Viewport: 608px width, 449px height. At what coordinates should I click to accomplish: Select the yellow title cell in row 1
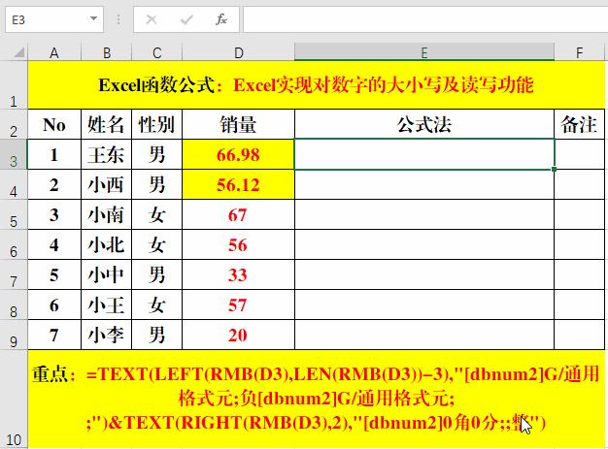click(x=316, y=84)
